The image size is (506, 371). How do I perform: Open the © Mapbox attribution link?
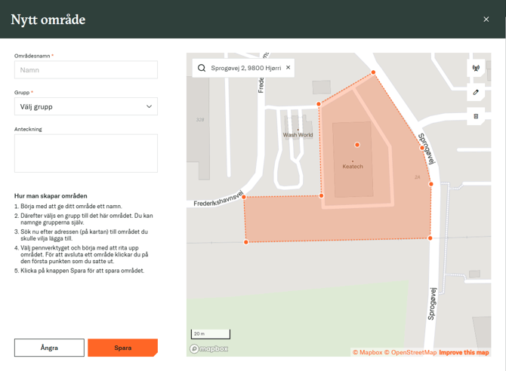367,352
